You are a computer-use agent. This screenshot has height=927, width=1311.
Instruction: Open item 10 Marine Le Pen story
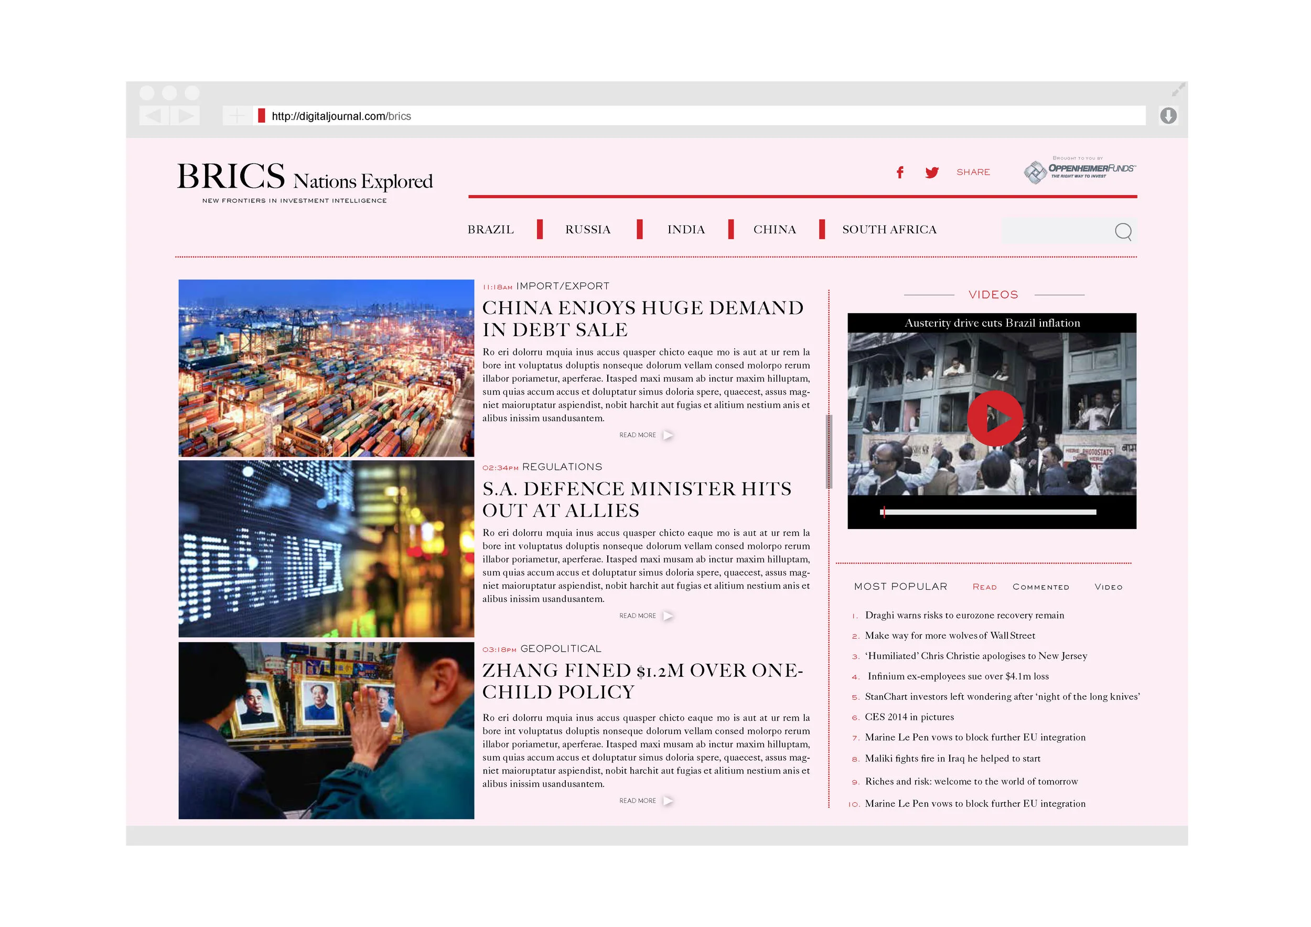click(x=975, y=804)
